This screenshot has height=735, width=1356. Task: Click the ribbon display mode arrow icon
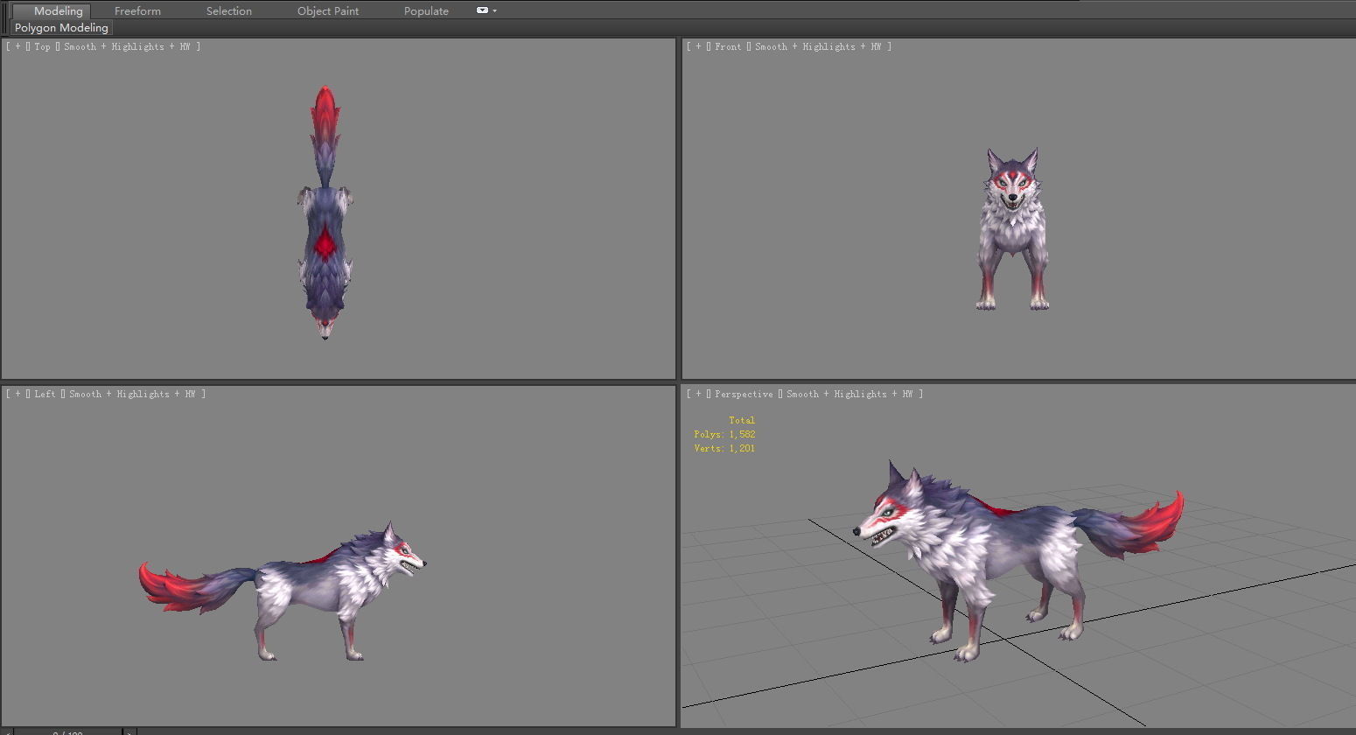tap(494, 10)
